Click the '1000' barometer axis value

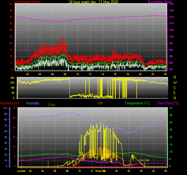pyautogui.click(x=171, y=37)
